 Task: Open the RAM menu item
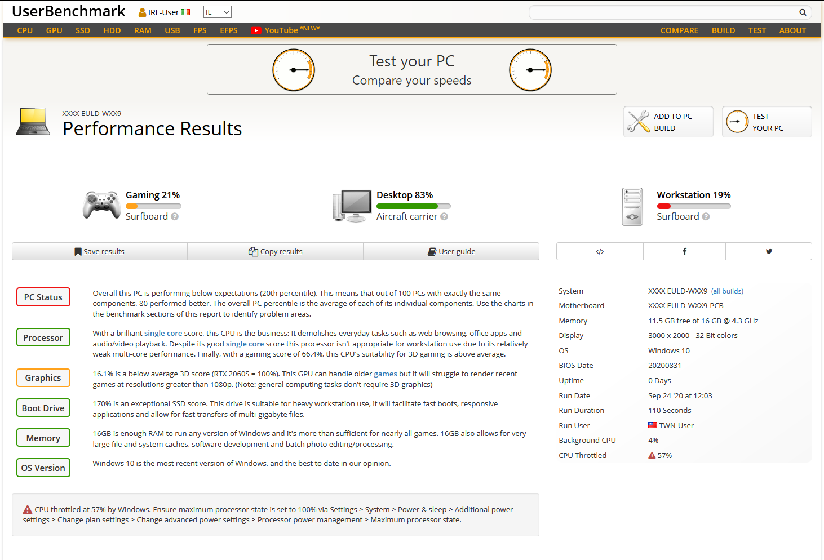(x=143, y=30)
